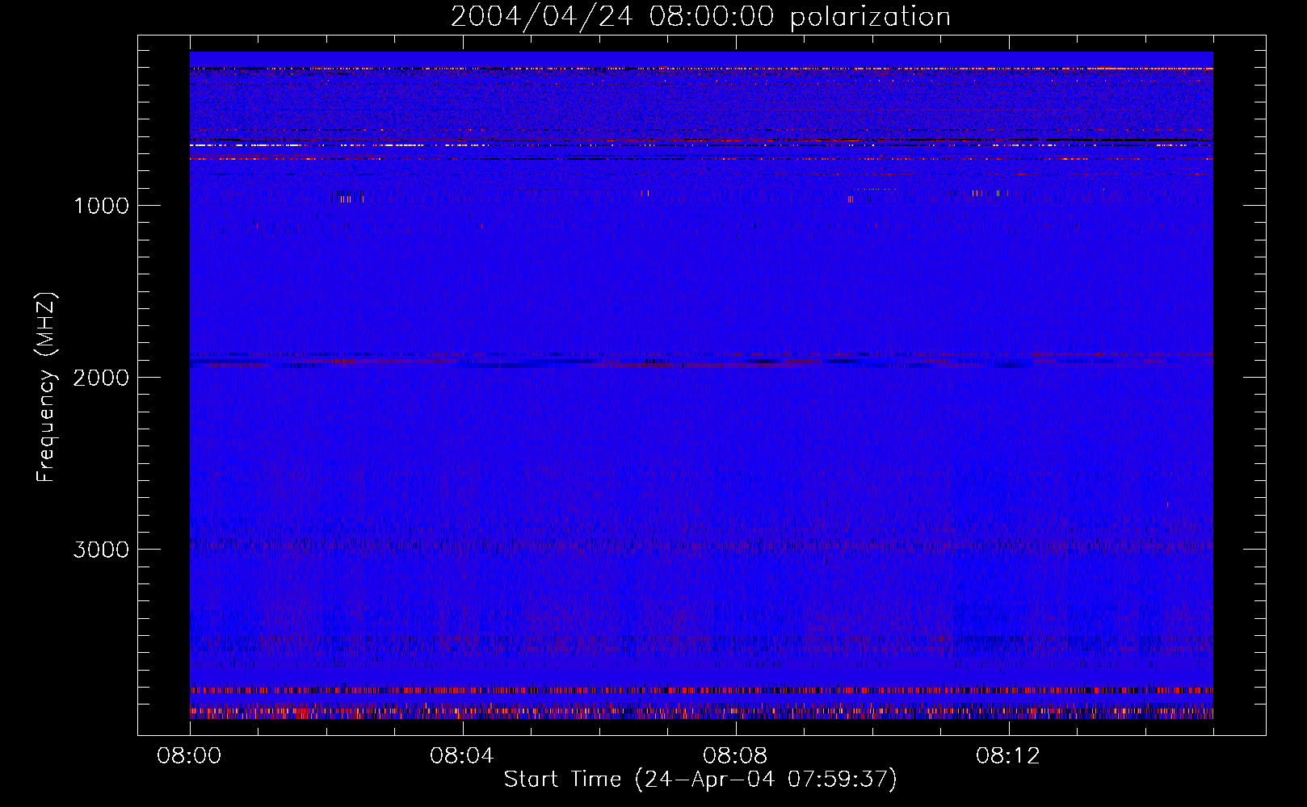
Task: Click the 3000 frequency tick label
Action: point(101,550)
